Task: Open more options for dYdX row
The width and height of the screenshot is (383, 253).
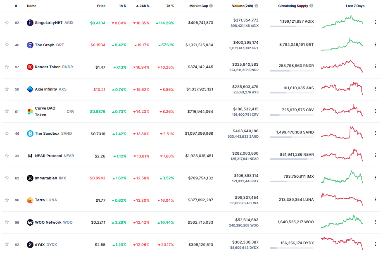Action: click(375, 244)
